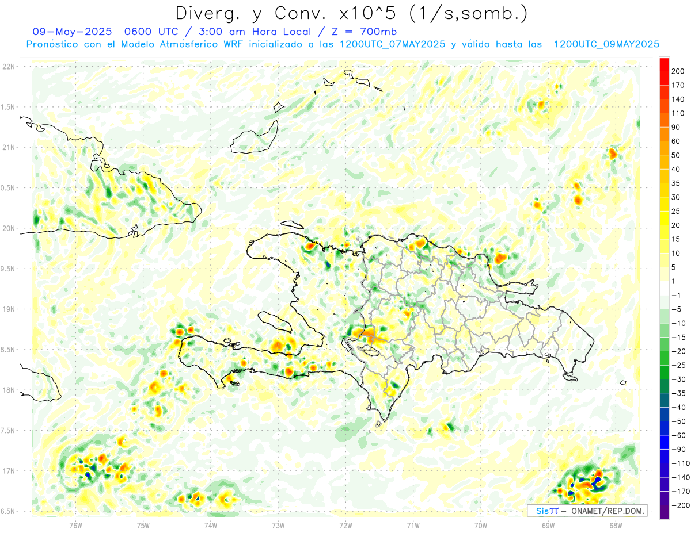The height and width of the screenshot is (533, 691).
Task: Click the '20N' latitude tick label
Action: tap(8, 228)
